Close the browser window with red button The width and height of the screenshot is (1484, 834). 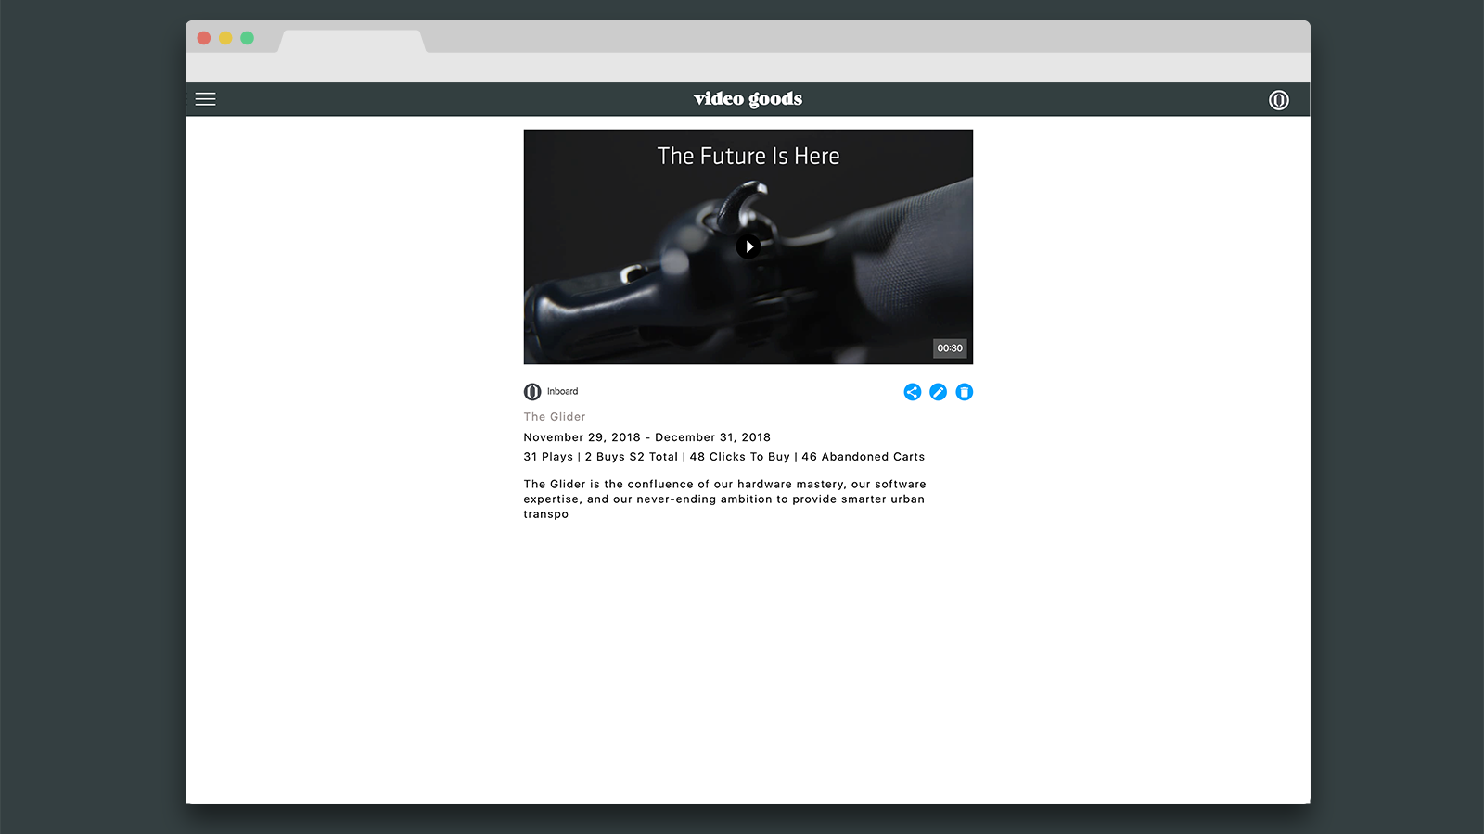coord(204,38)
